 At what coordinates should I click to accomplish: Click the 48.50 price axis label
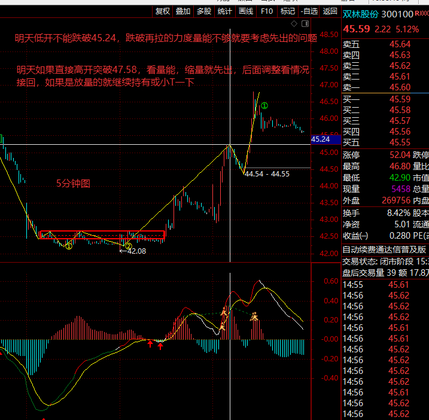click(x=329, y=35)
